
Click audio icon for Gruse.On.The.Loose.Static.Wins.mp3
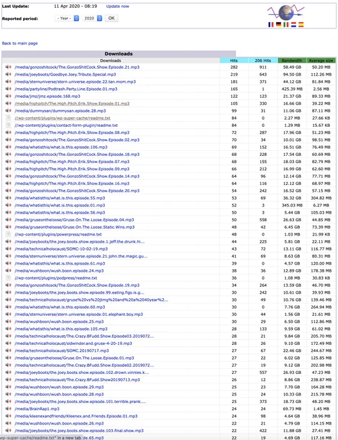(8, 227)
